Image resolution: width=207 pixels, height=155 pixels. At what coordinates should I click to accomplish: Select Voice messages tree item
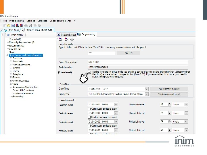coord(21,81)
